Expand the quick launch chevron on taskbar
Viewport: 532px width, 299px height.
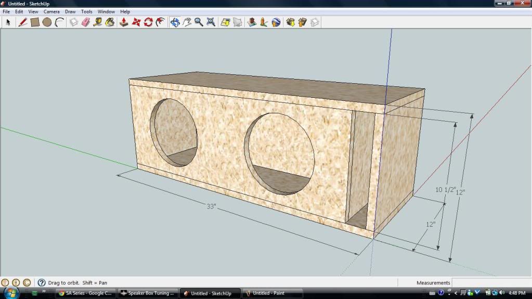coord(44,291)
